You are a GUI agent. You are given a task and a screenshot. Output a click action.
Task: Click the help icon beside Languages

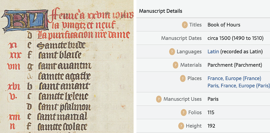[x=172, y=52]
